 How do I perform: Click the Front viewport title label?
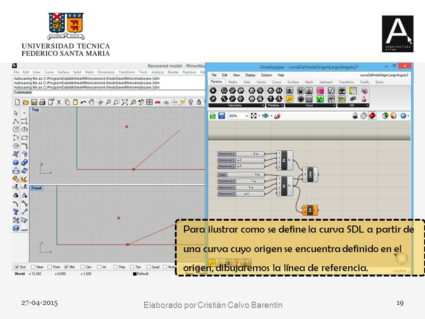tap(36, 188)
